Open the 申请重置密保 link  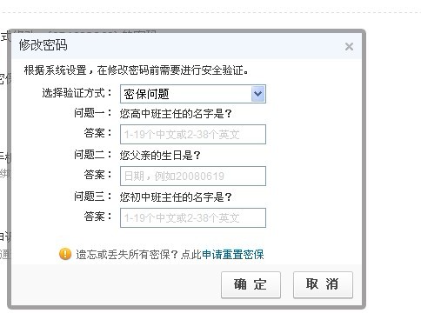pyautogui.click(x=233, y=254)
